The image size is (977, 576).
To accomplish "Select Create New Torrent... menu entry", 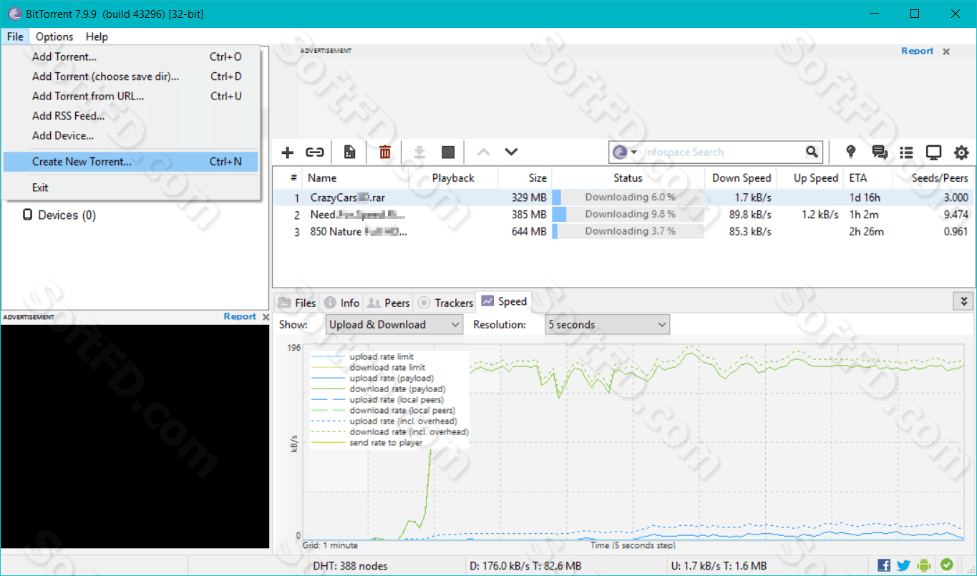I will pos(130,162).
